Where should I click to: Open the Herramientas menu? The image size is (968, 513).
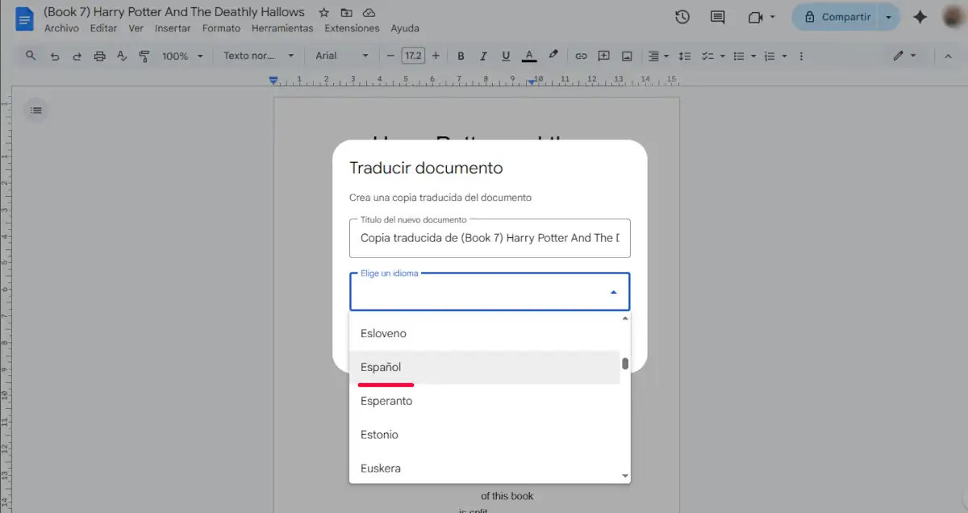(282, 27)
